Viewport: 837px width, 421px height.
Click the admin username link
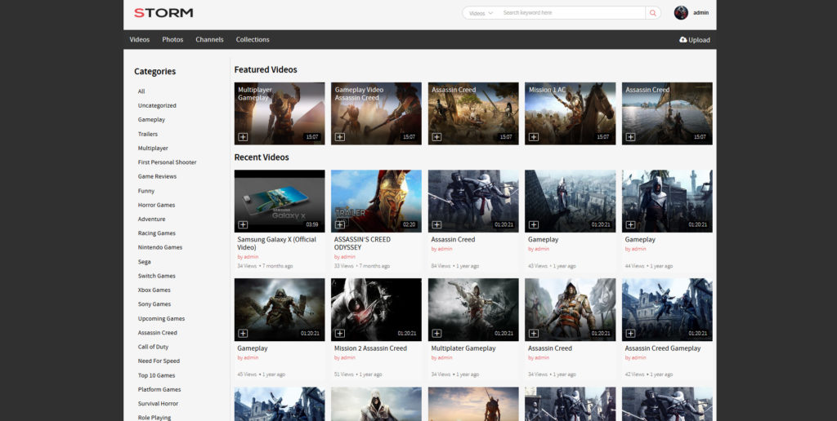700,13
